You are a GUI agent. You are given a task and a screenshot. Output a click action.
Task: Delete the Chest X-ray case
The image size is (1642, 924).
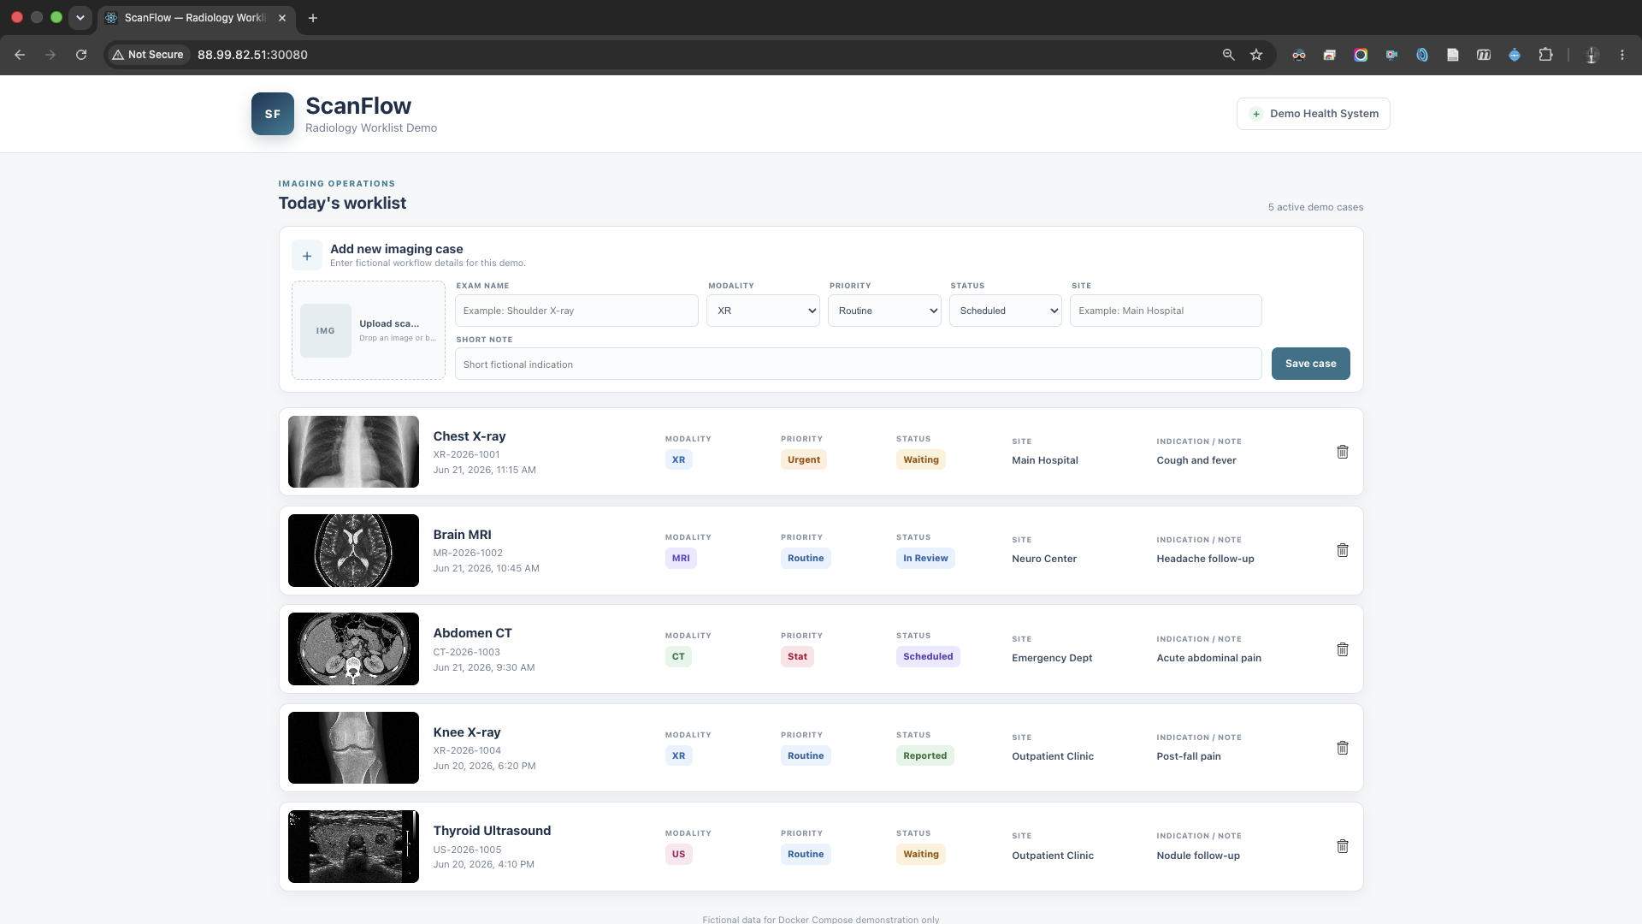[1343, 452]
